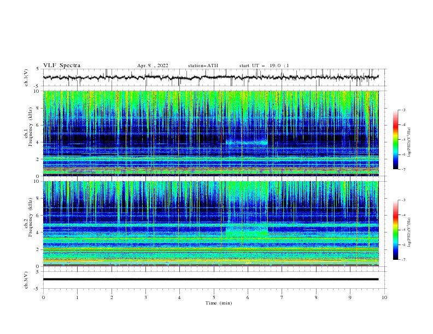Click tick label '9' on the Time axis
The width and height of the screenshot is (433, 334).
tap(350, 297)
